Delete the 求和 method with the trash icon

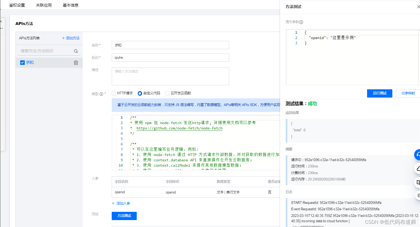click(76, 63)
